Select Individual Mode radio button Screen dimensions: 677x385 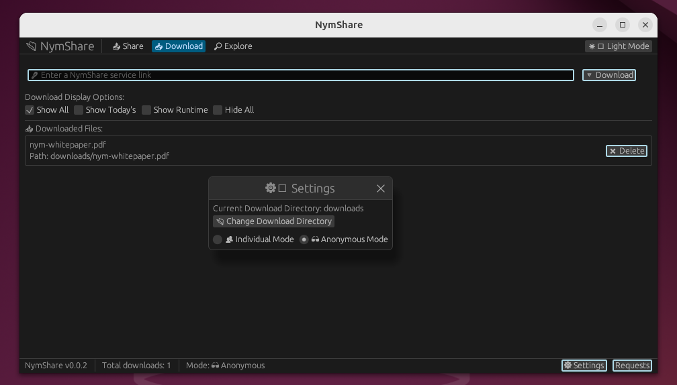tap(218, 239)
